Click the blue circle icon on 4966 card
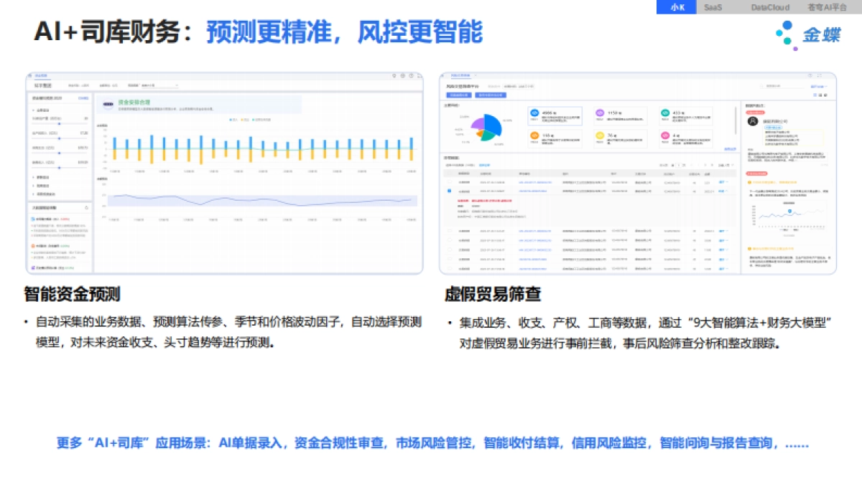This screenshot has width=862, height=484. point(534,112)
